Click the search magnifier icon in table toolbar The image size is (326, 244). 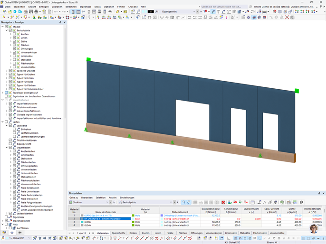tap(301, 202)
